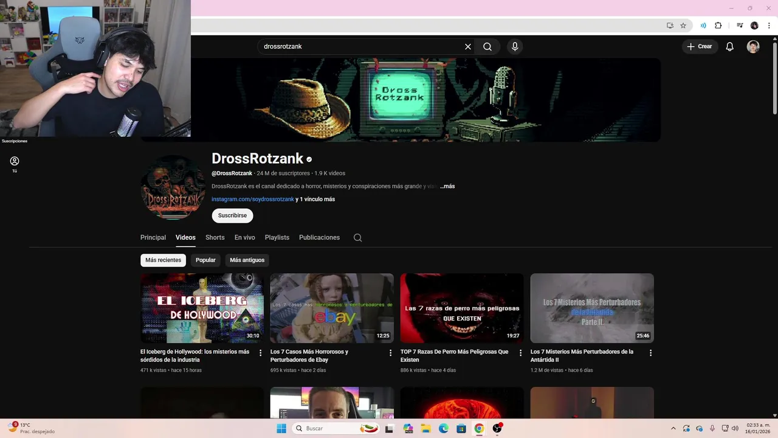Open the Playlists tab
778x438 pixels.
[277, 237]
